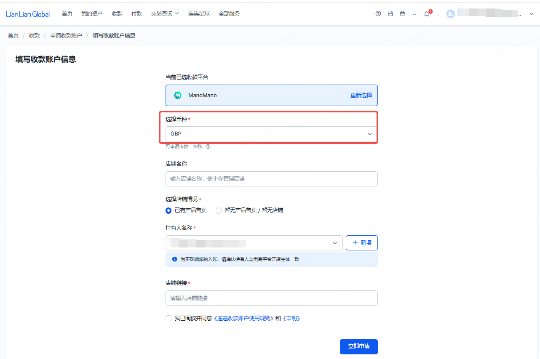
Task: Click the 立即申请 submit button
Action: click(359, 346)
